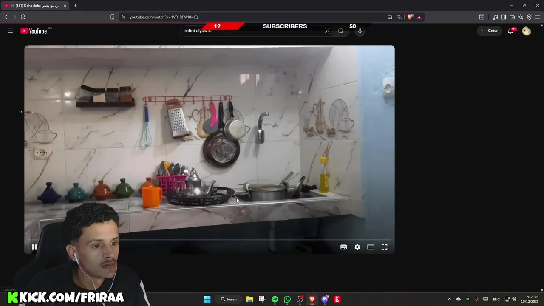
Task: Open Brave Wallet icon
Action: coord(512,17)
